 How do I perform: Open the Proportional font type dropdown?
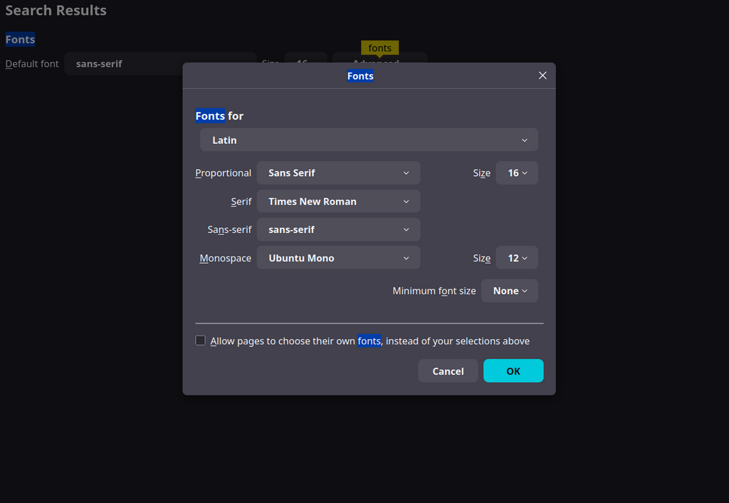[x=338, y=172]
